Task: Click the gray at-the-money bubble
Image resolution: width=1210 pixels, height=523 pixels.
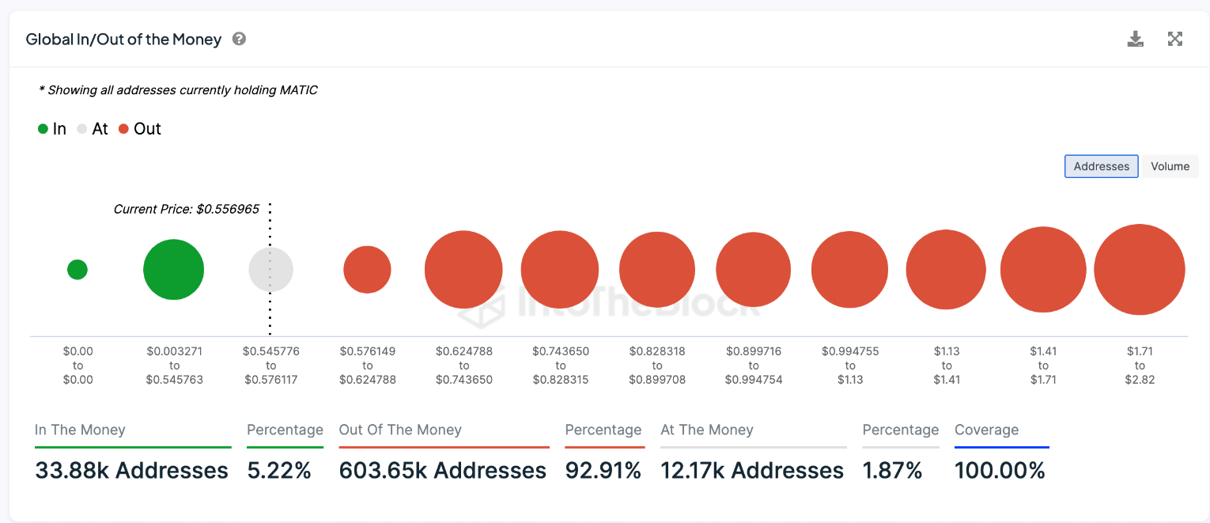Action: [x=271, y=270]
